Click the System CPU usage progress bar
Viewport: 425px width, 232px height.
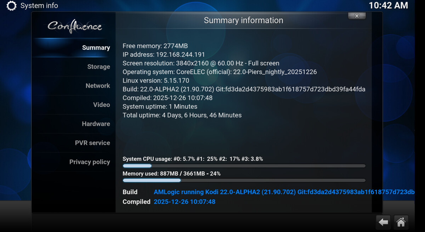click(244, 166)
